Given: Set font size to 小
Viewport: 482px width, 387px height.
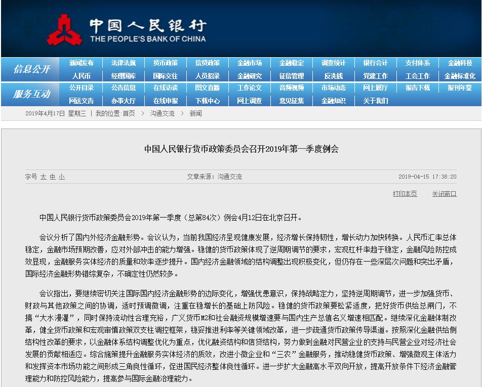Looking at the screenshot, I should 62,177.
